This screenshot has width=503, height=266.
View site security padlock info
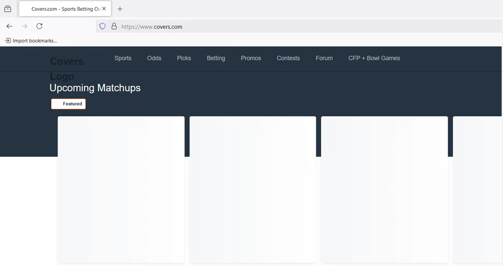coord(114,26)
